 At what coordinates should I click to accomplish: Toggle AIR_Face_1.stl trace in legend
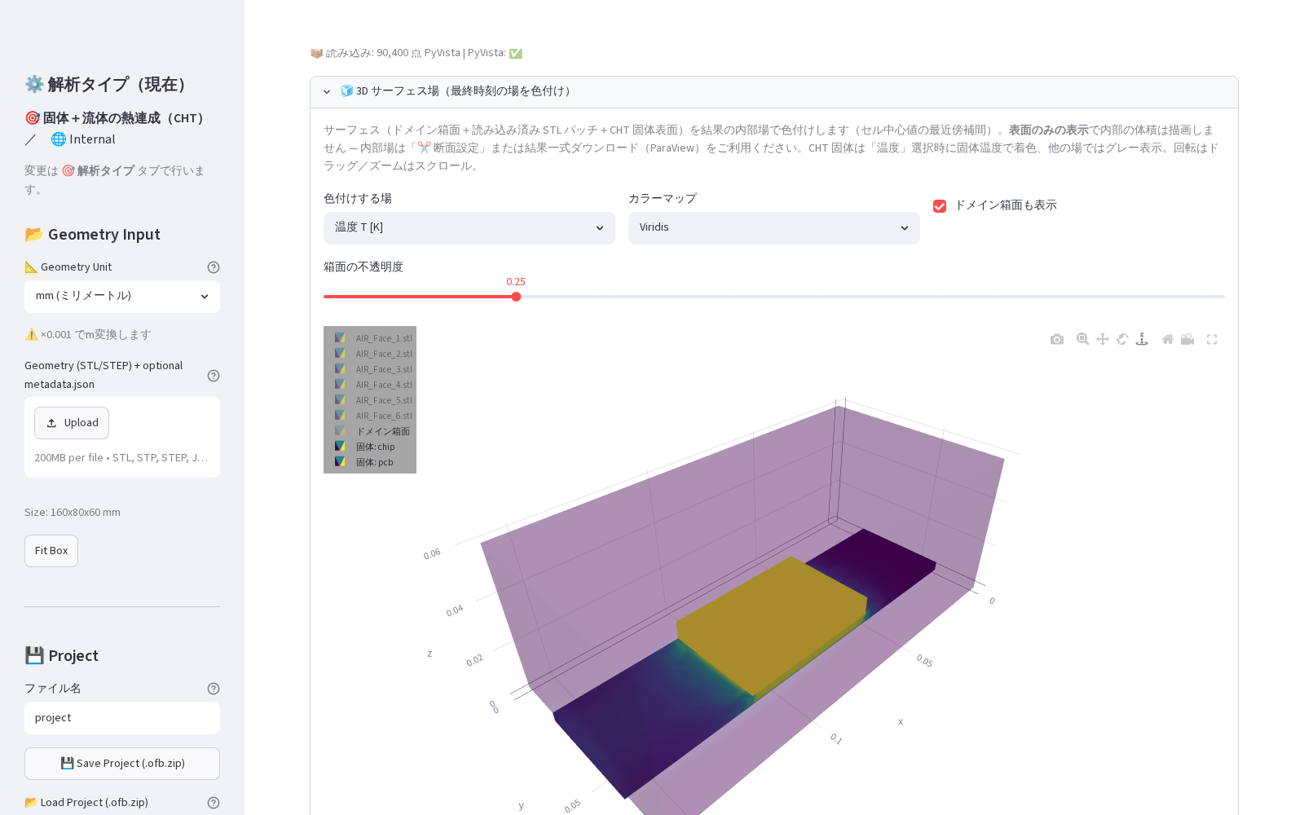point(373,338)
